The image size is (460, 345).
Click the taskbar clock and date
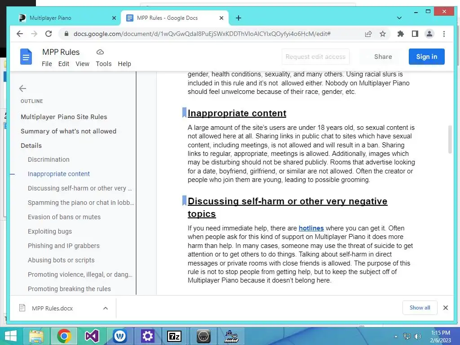(441, 336)
